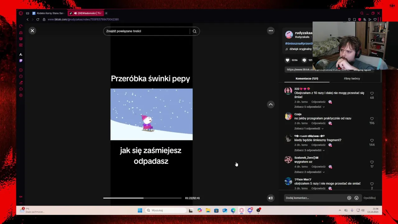Select the (59) Wiadomości TikTok tab
The width and height of the screenshot is (398, 224).
point(86,13)
